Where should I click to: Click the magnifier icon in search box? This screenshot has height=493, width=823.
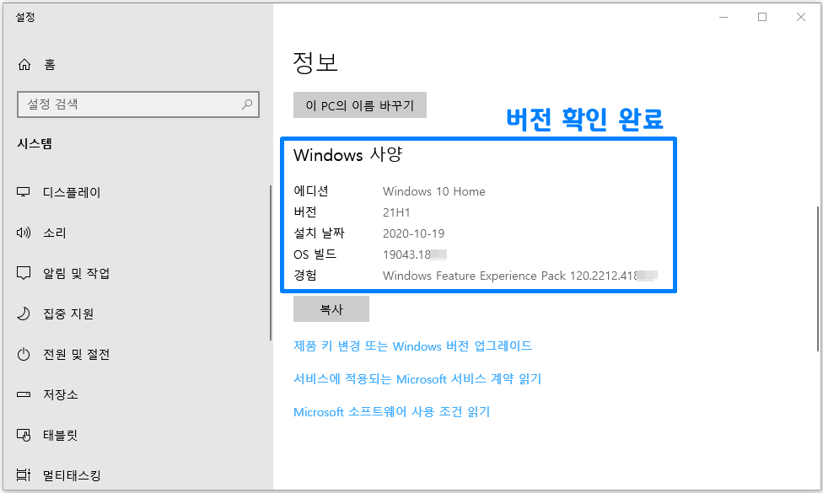[x=247, y=104]
